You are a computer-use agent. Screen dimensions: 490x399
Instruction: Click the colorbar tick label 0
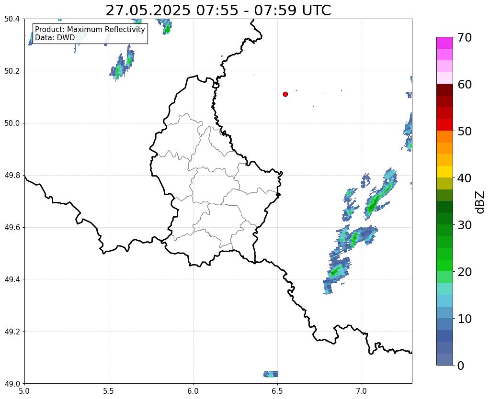pos(461,366)
